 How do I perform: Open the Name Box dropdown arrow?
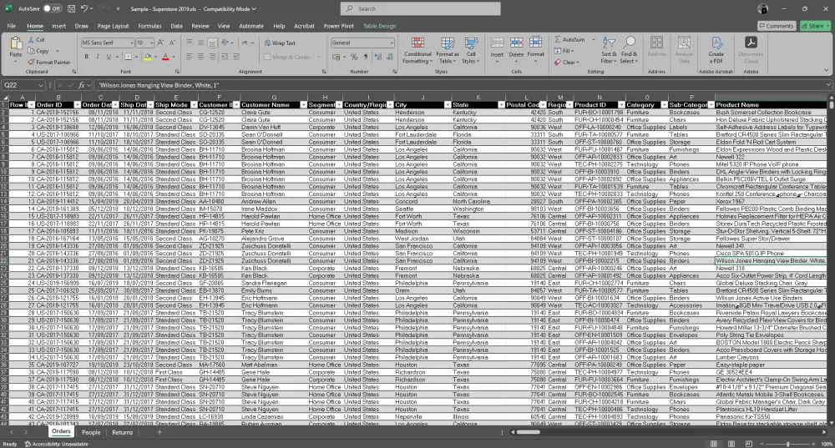[x=40, y=85]
